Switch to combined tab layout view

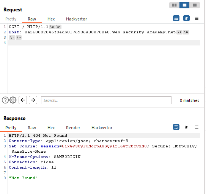[x=195, y=5]
